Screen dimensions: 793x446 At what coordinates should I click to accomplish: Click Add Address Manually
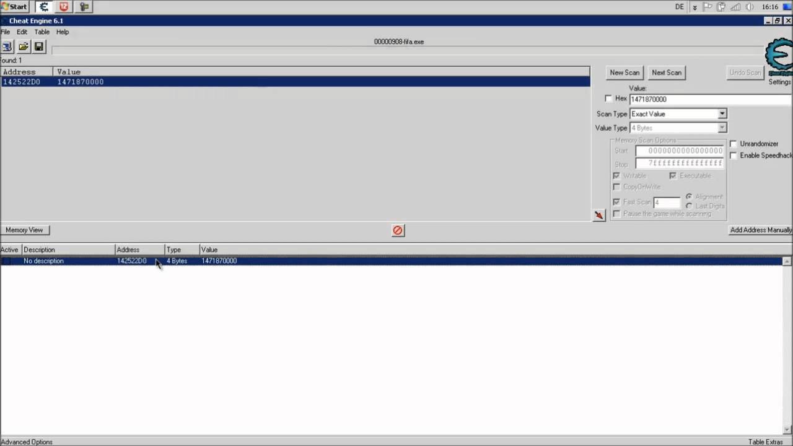761,230
